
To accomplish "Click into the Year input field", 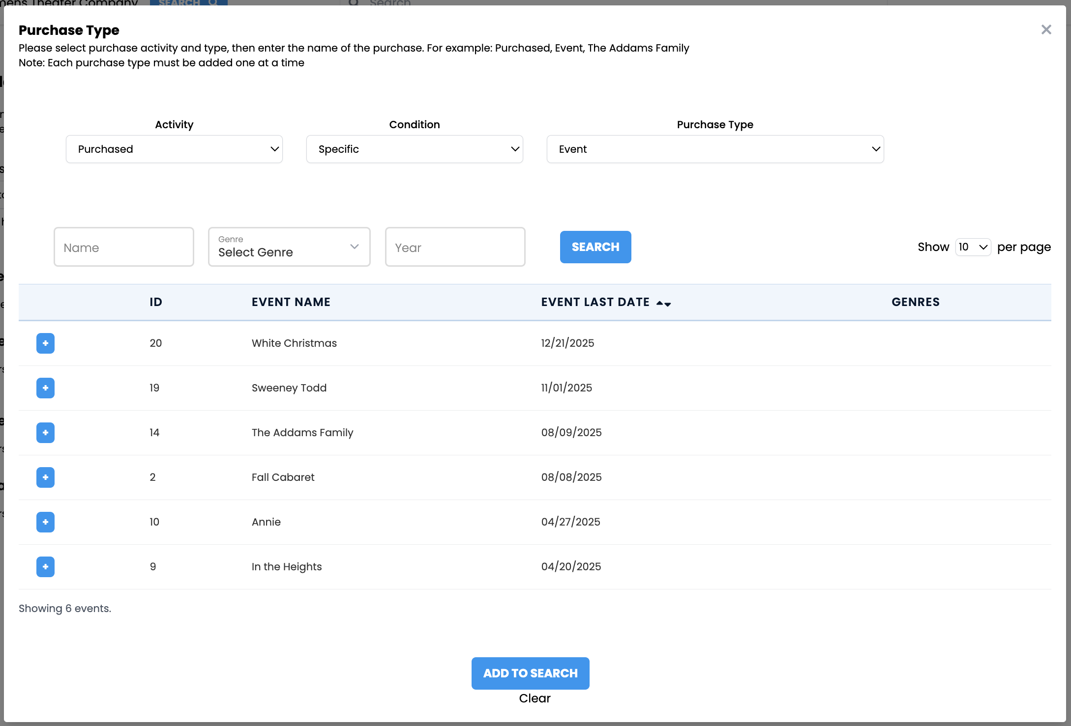I will pos(455,247).
